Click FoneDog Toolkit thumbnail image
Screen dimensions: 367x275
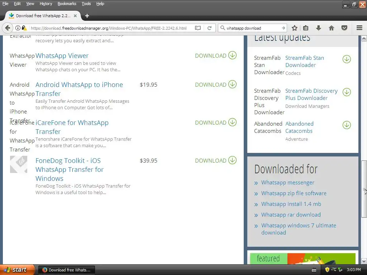tap(19, 164)
